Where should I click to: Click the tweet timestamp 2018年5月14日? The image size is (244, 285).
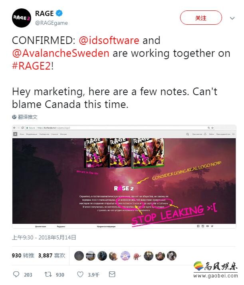click(57, 237)
